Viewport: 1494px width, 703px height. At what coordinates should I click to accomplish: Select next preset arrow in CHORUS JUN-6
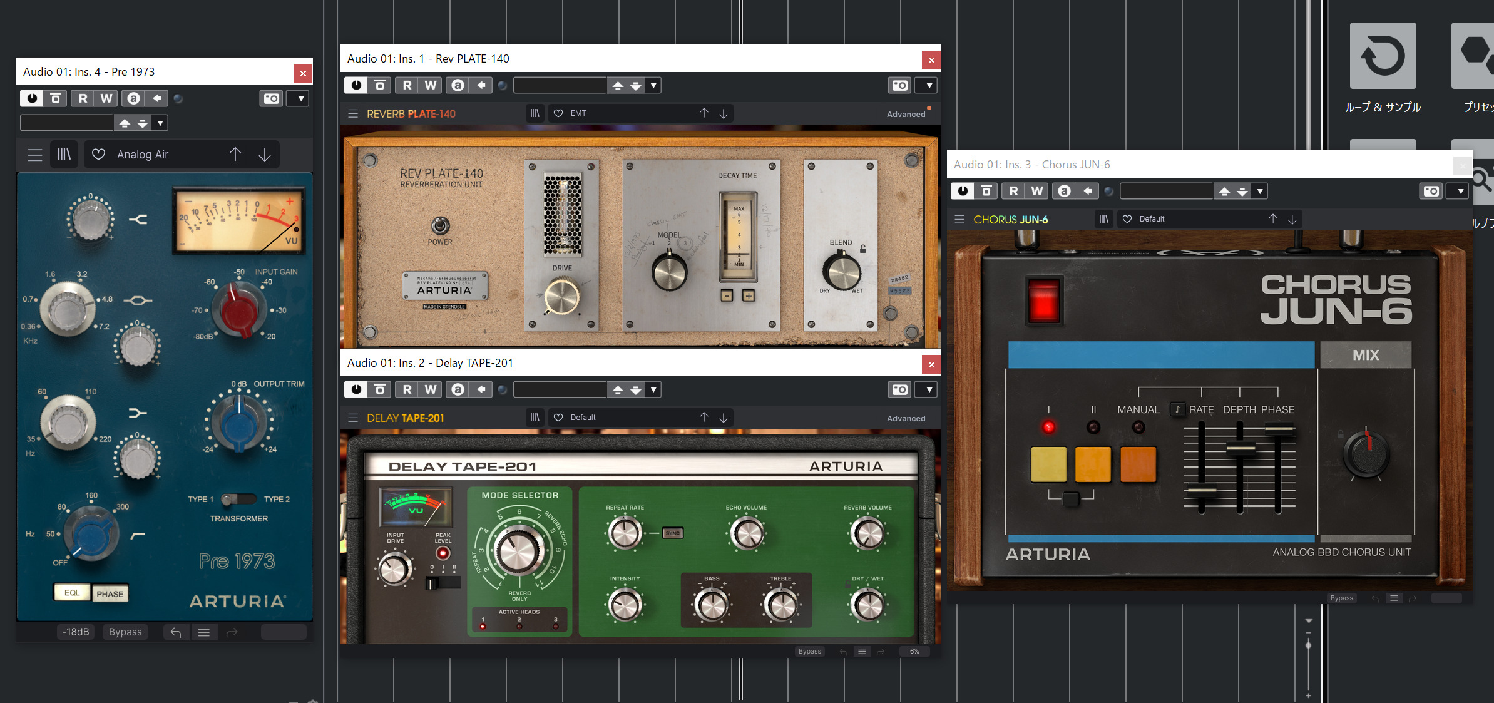pos(1292,219)
